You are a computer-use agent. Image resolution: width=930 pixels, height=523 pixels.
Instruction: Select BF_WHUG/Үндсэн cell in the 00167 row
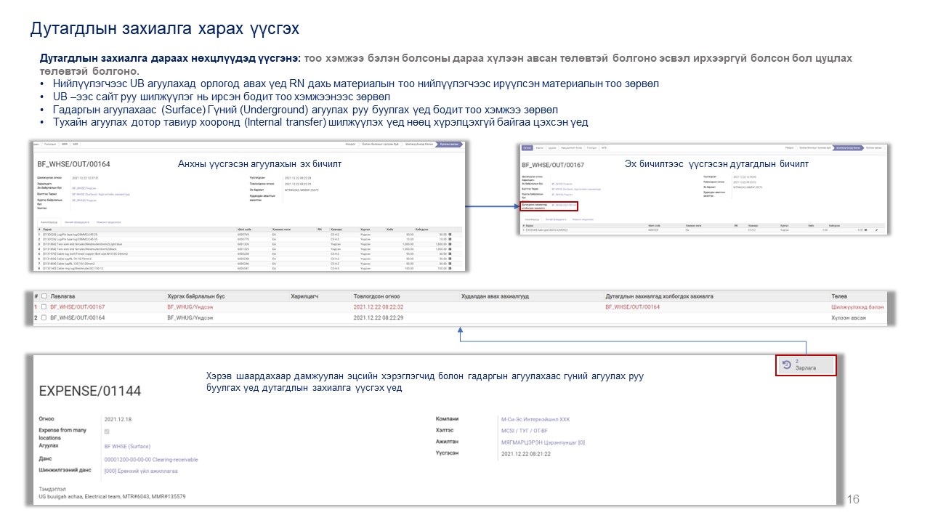click(190, 307)
